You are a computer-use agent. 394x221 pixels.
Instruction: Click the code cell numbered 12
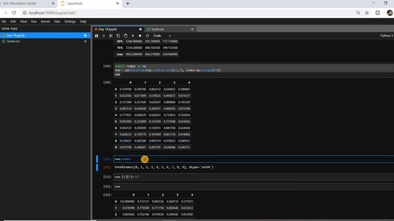coord(254,177)
